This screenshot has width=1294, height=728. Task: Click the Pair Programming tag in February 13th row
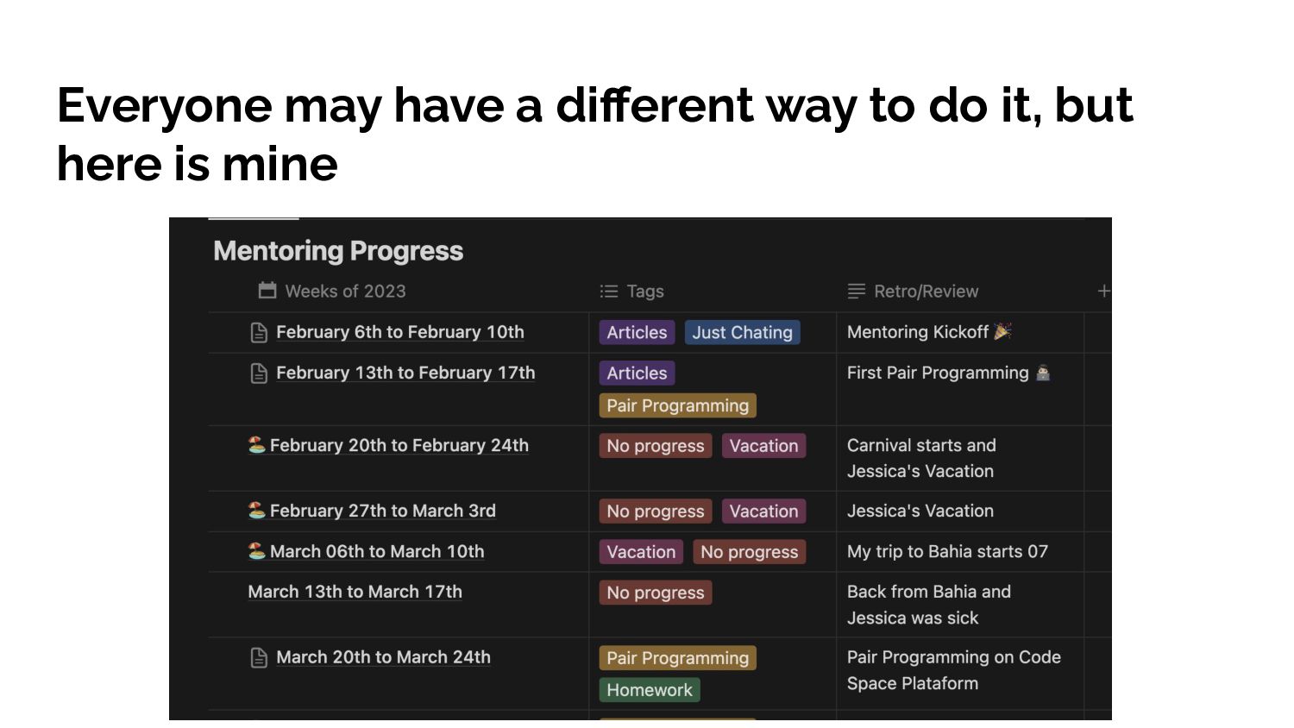[x=677, y=405]
